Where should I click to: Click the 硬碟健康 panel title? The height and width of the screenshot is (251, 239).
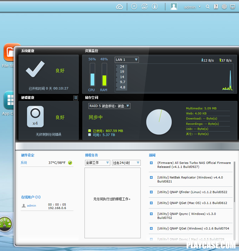[x=28, y=98]
